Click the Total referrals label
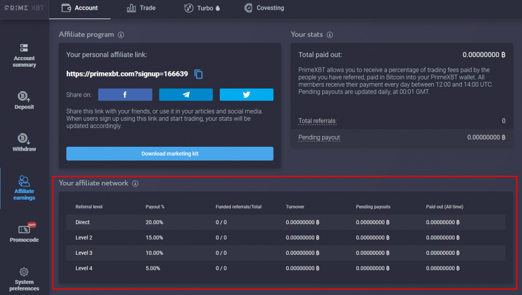Viewport: 522px width, 295px height. click(x=317, y=121)
